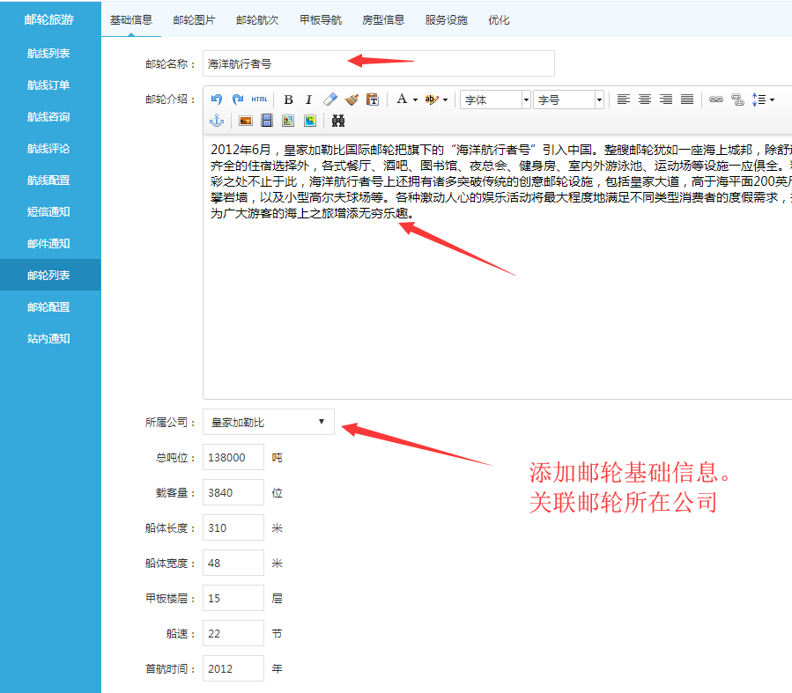Click the insert hyperlink icon
Viewport: 792px width, 693px height.
point(716,100)
